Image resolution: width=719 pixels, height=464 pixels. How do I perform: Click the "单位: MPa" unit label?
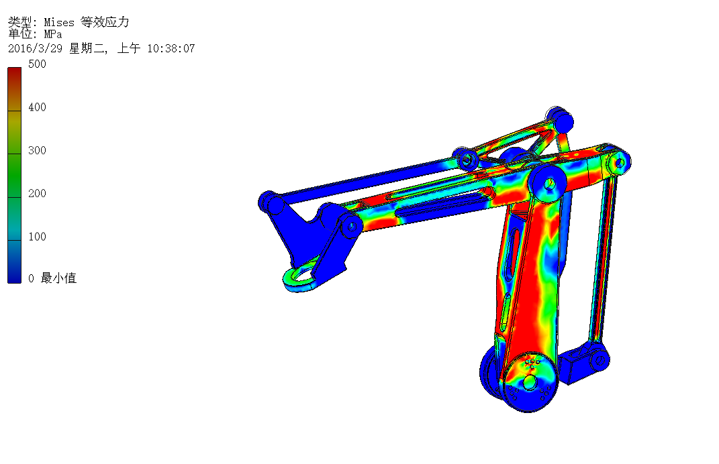pyautogui.click(x=35, y=34)
